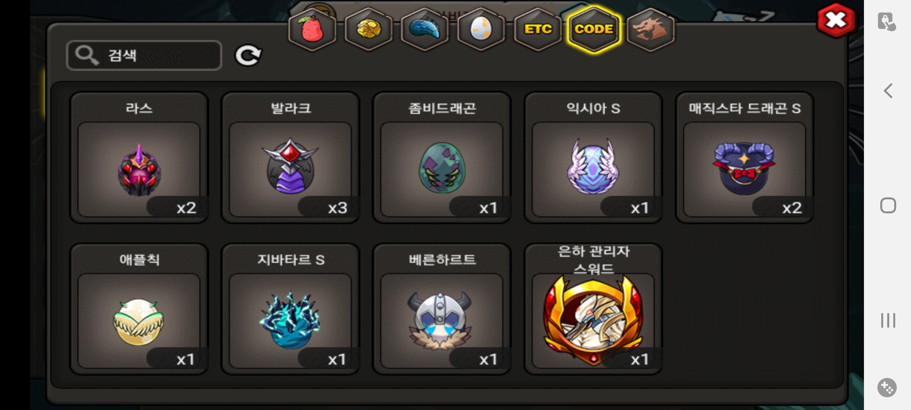Viewport: 911px width, 410px height.
Task: Choose the 발라크 egg item
Action: click(x=290, y=158)
